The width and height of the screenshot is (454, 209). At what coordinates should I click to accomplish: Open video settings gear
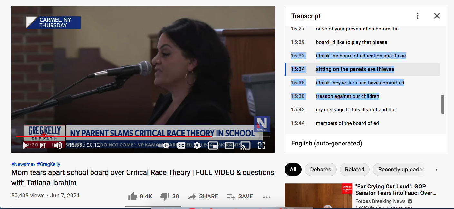197,145
